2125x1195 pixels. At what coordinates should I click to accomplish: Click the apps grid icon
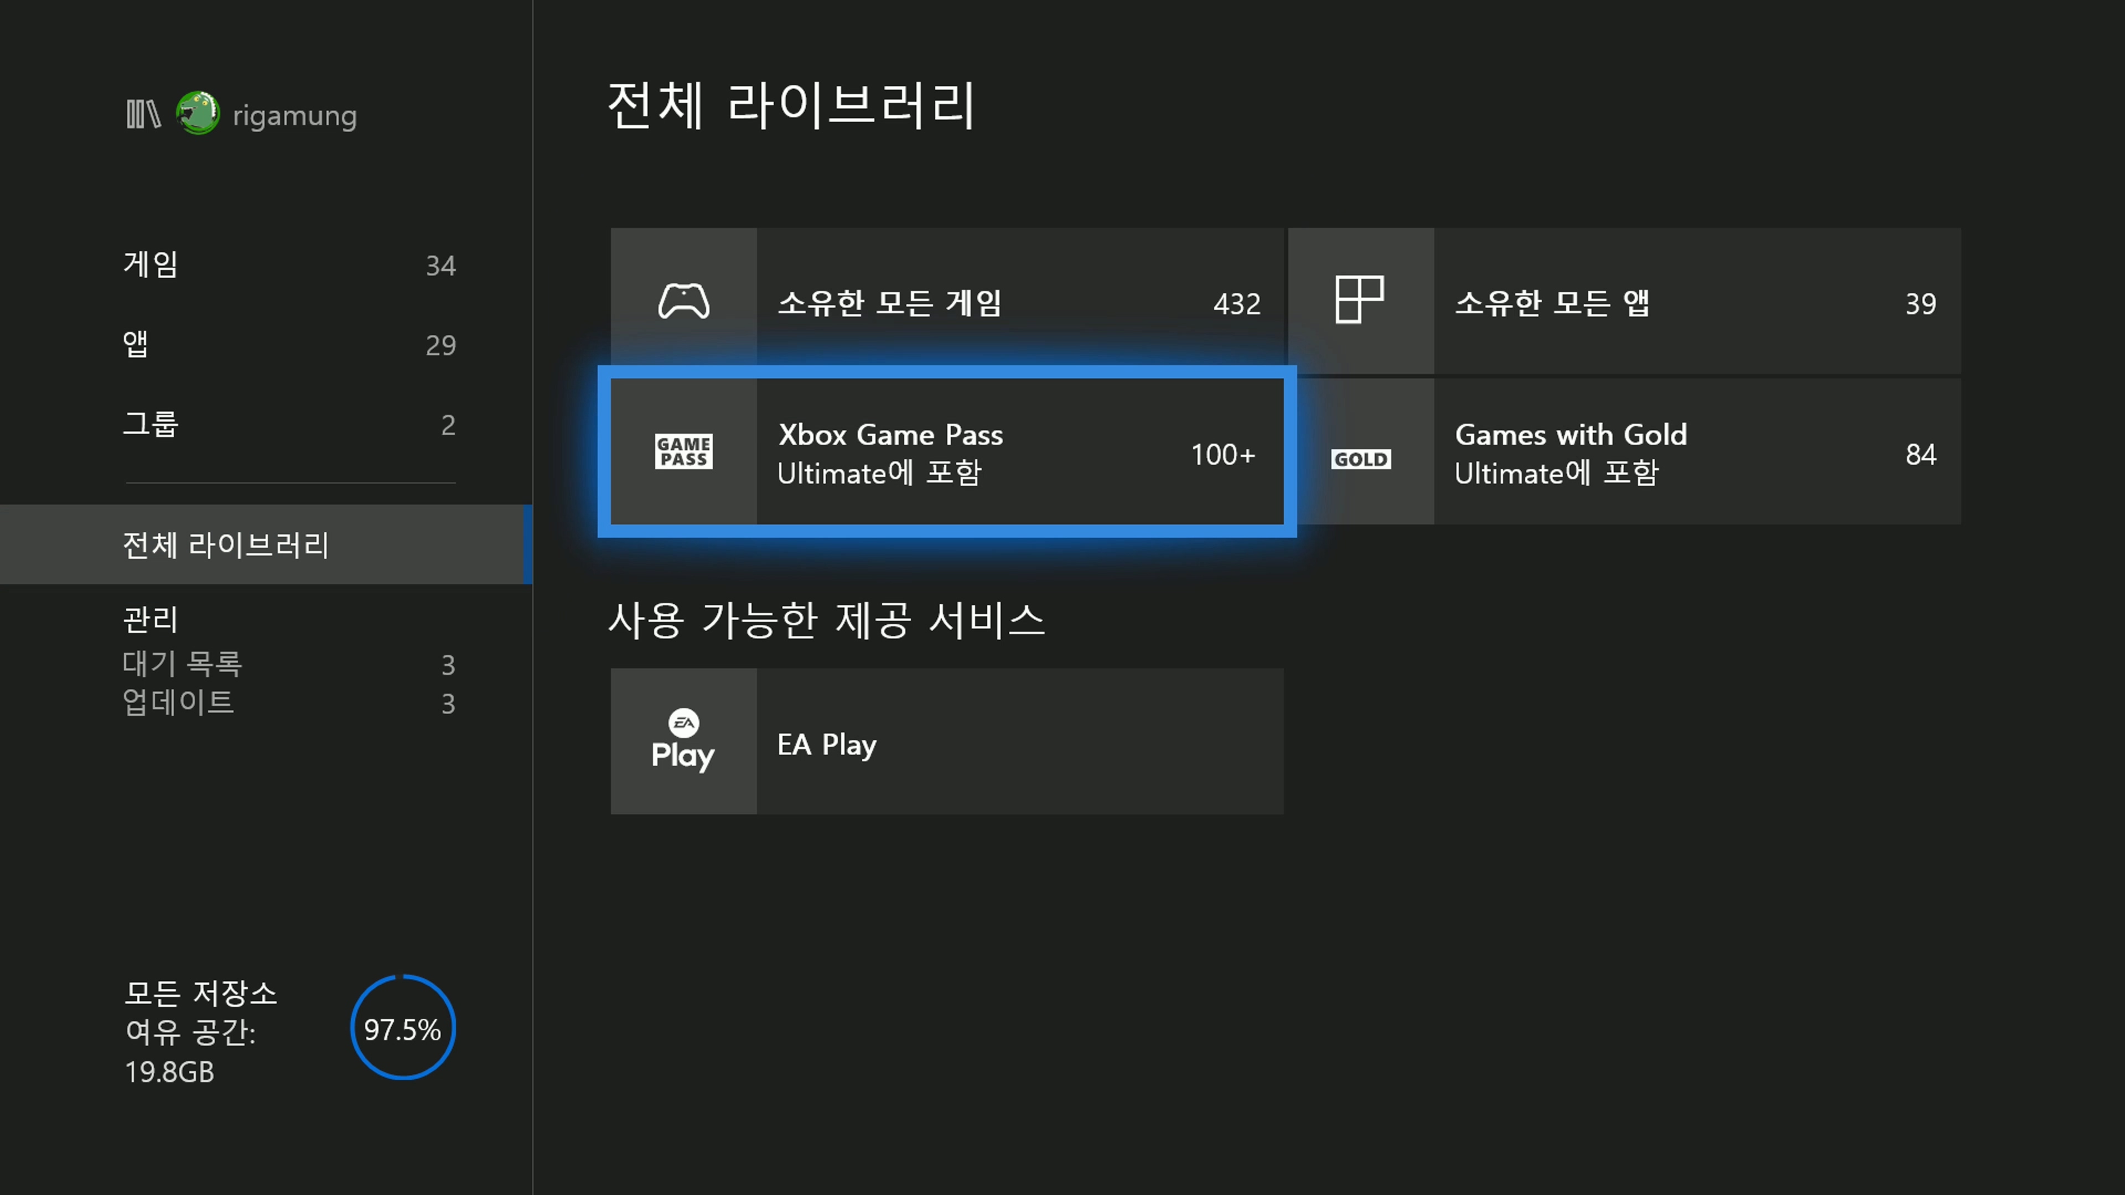(1360, 299)
